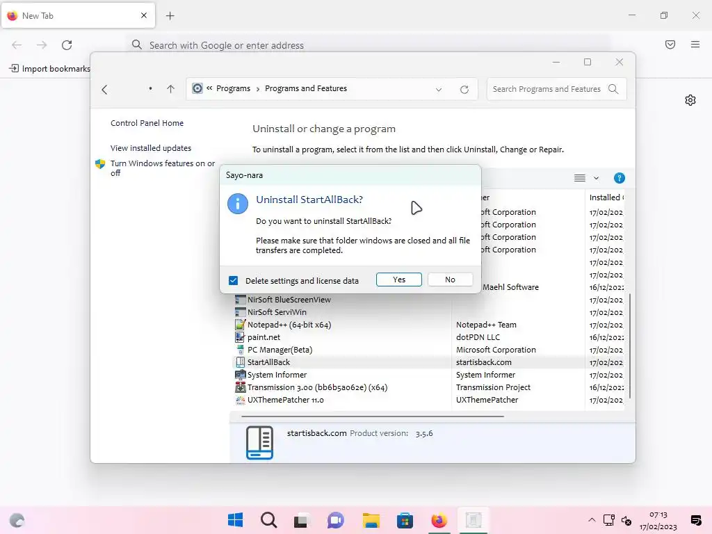Click the NirSoft BlueScreenView icon
The width and height of the screenshot is (712, 534).
pos(240,300)
